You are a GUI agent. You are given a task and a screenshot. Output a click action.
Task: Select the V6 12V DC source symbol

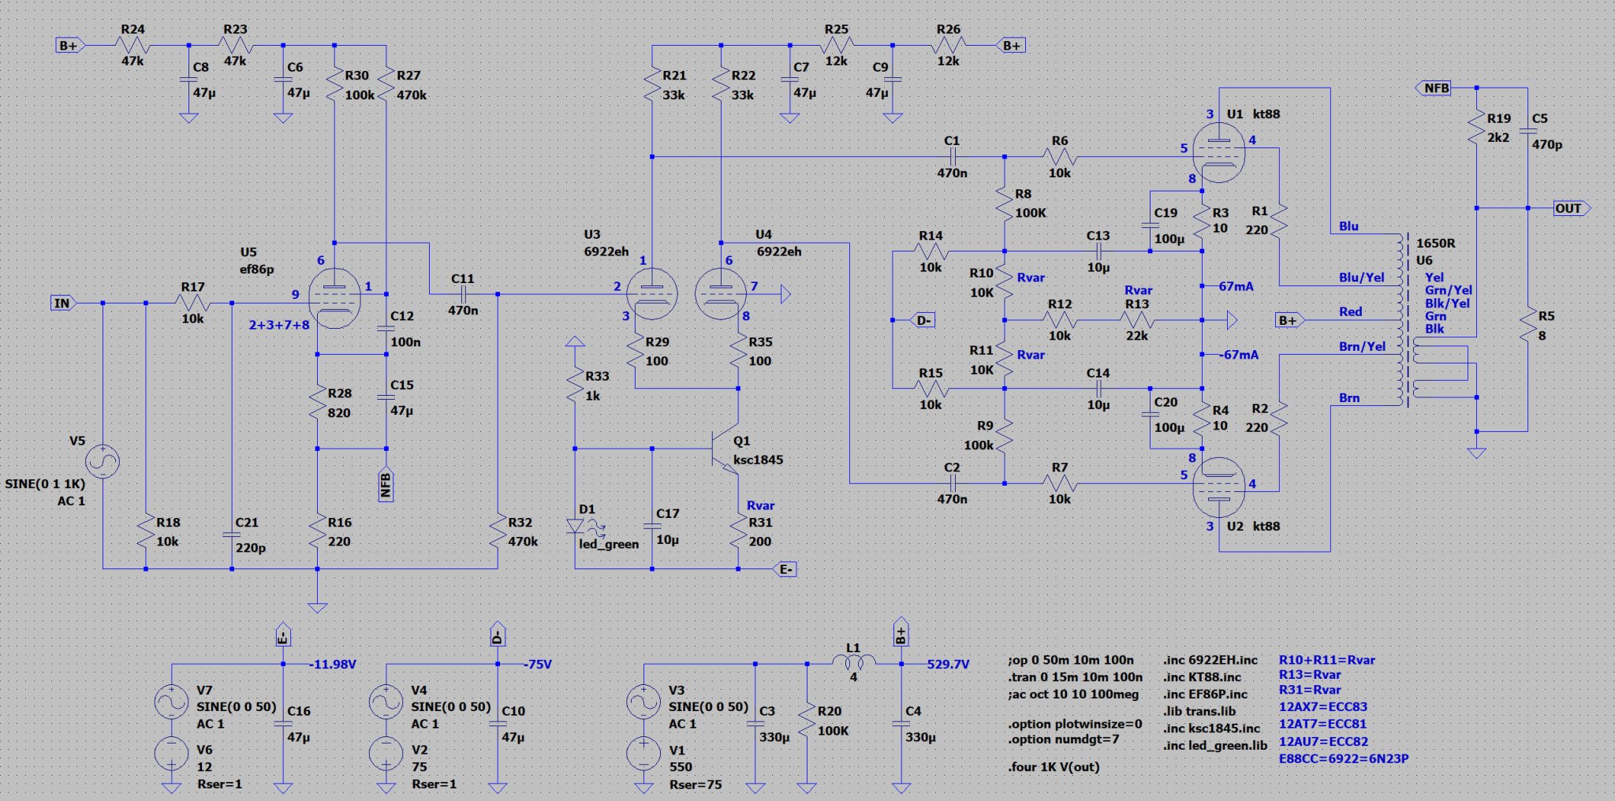point(171,753)
